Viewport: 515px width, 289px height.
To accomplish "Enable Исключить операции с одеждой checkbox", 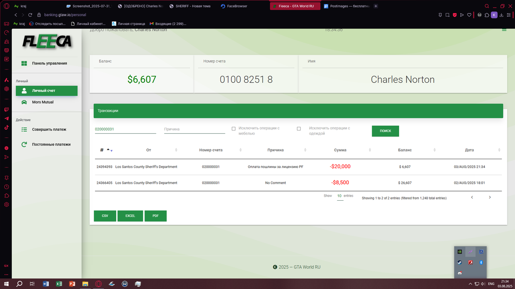I will 299,129.
